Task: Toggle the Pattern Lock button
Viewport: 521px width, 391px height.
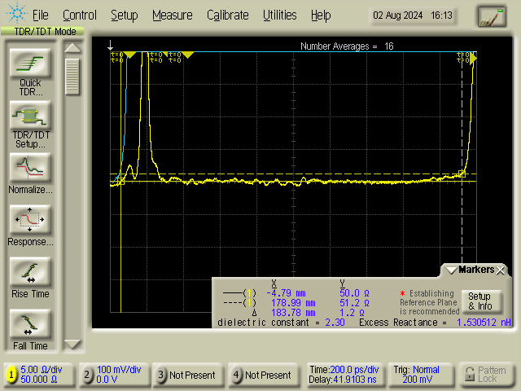Action: 486,375
